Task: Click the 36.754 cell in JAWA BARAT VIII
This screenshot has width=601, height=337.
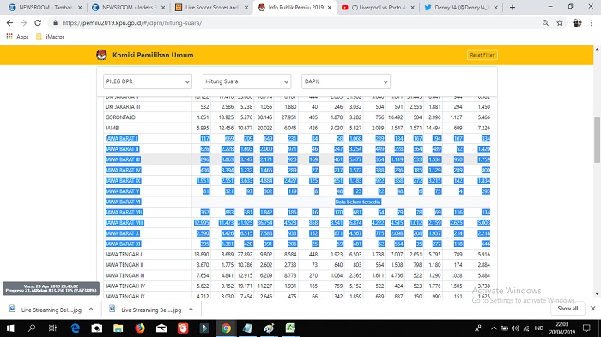Action: coord(264,222)
